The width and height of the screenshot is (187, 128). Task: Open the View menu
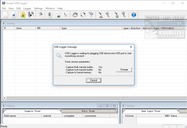[11, 8]
